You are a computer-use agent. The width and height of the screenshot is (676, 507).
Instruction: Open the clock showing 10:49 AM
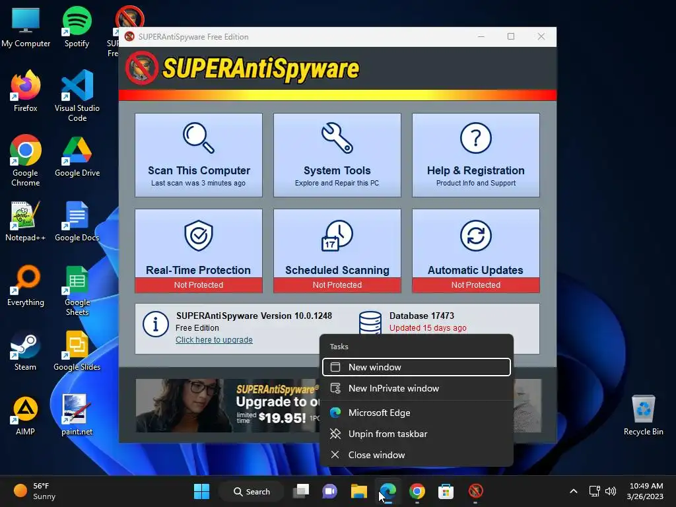tap(645, 491)
